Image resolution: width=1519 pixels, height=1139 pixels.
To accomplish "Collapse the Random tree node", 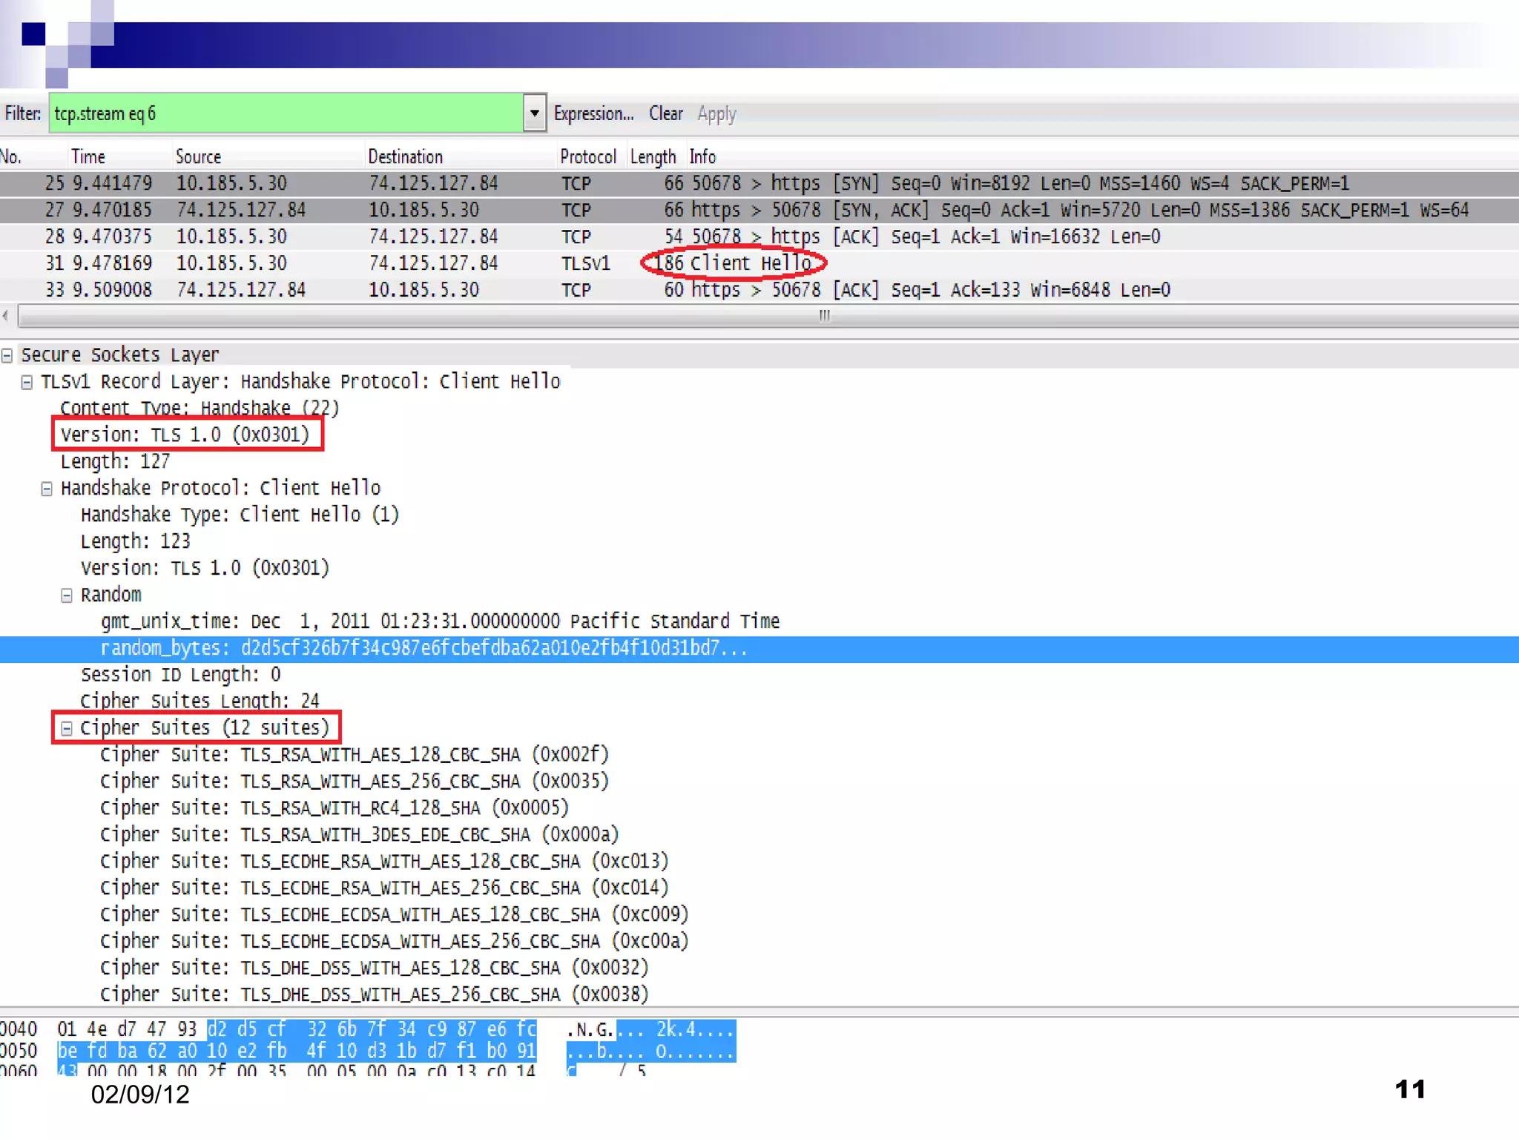I will (67, 596).
